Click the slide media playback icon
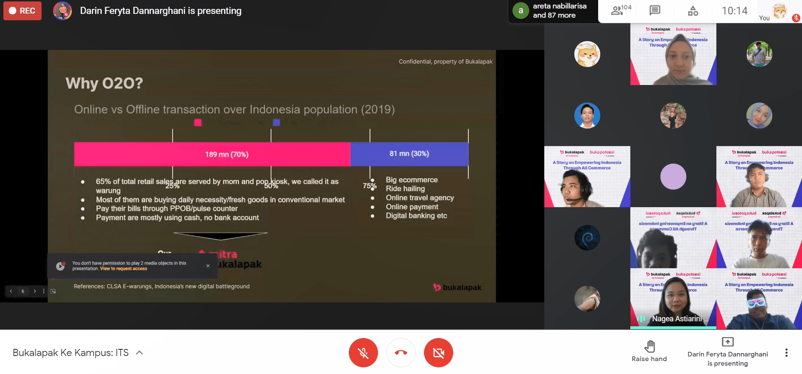Viewport: 802px width, 374px height. click(x=53, y=291)
